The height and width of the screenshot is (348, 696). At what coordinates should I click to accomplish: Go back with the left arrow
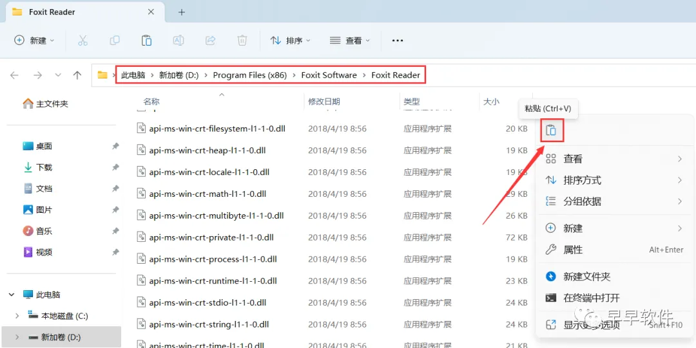(14, 75)
